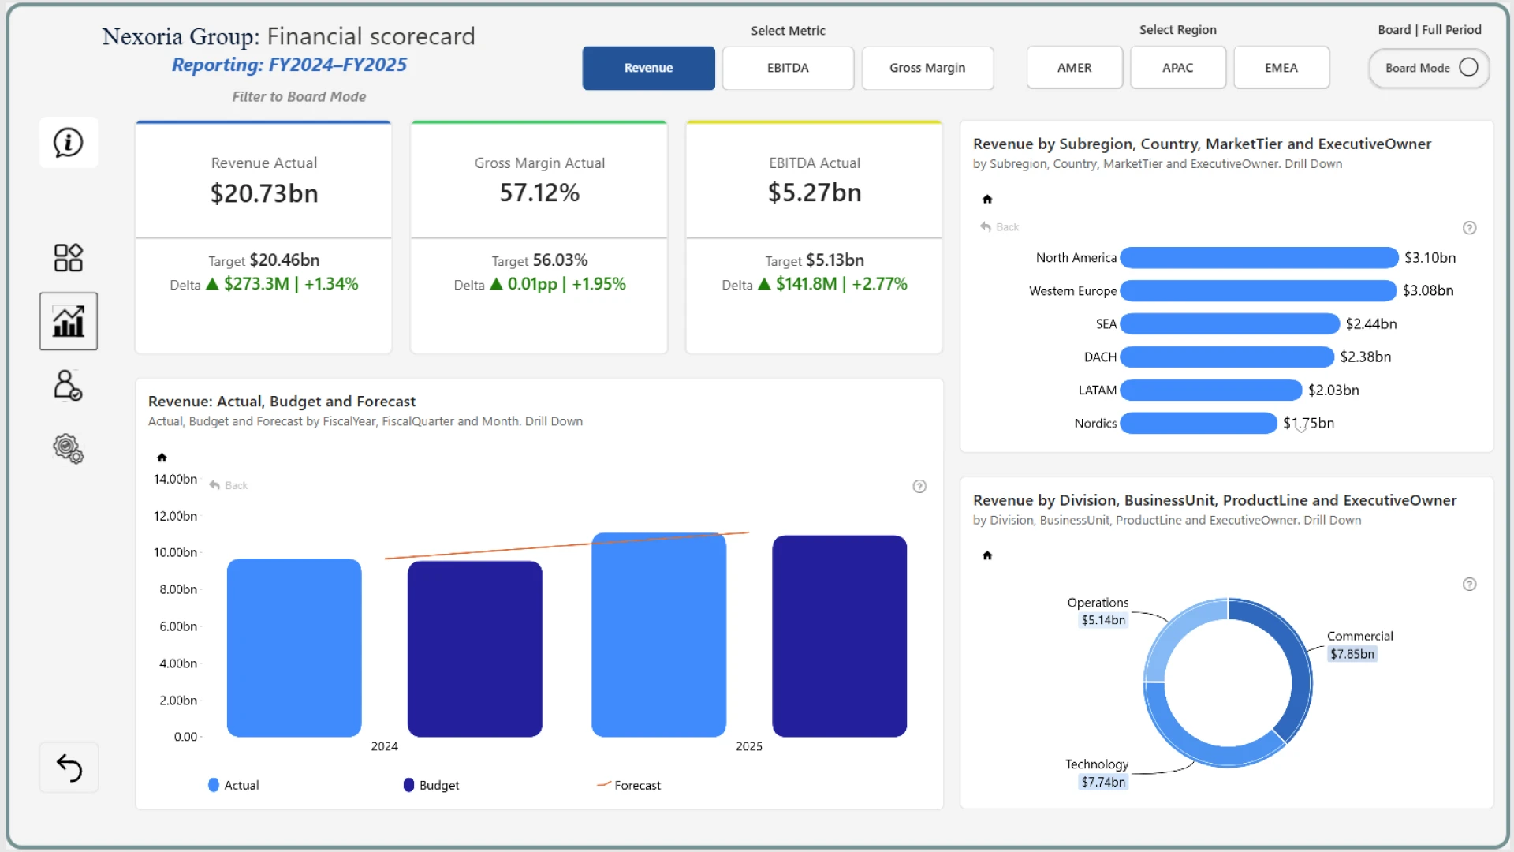Click help icon on revenue chart
Image resolution: width=1514 pixels, height=852 pixels.
[919, 487]
